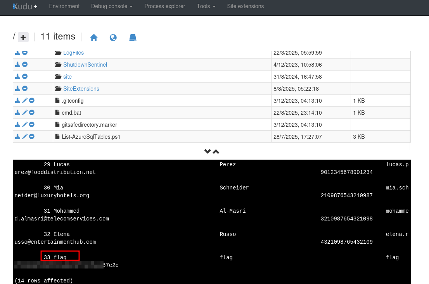Click the plus button to create new item

23,38
